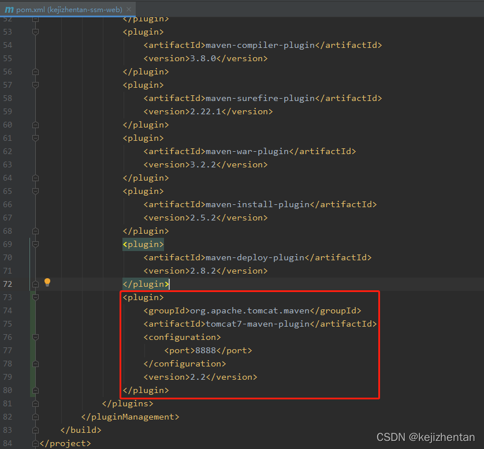This screenshot has height=449, width=484.
Task: Click the </build> closing tag
Action: (81, 430)
